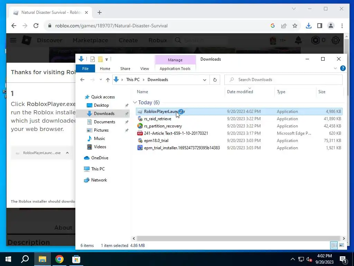Open Microsoft Store from taskbar
Viewport: 354px width, 266px height.
click(x=76, y=259)
